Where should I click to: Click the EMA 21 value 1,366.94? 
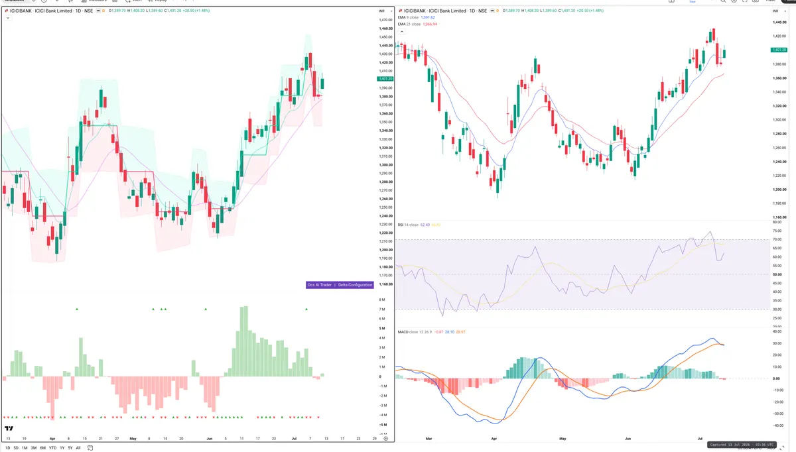(430, 25)
